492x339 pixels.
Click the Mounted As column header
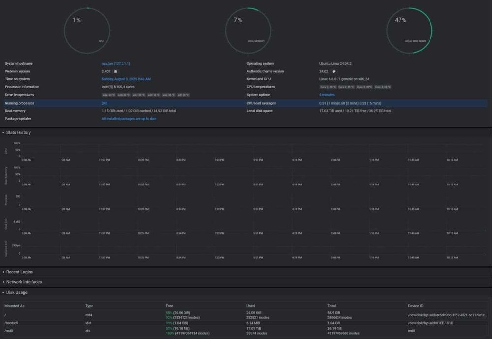[14, 306]
